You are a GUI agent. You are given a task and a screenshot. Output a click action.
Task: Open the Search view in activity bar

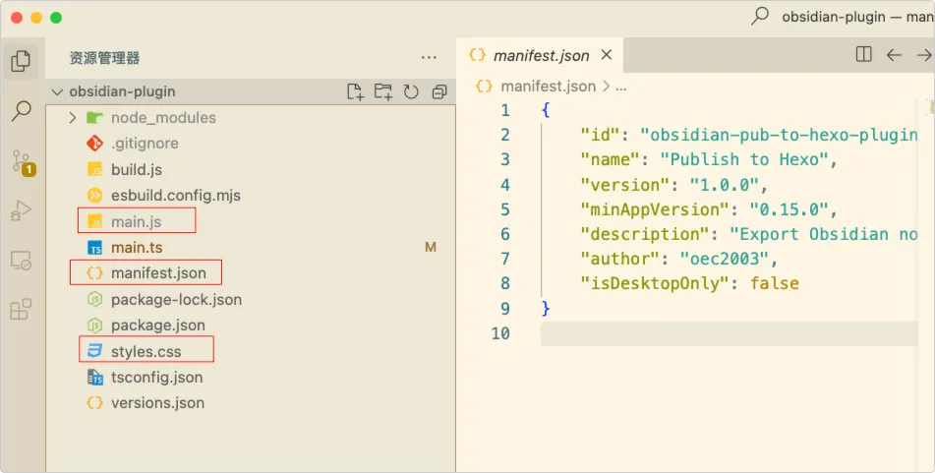(22, 110)
